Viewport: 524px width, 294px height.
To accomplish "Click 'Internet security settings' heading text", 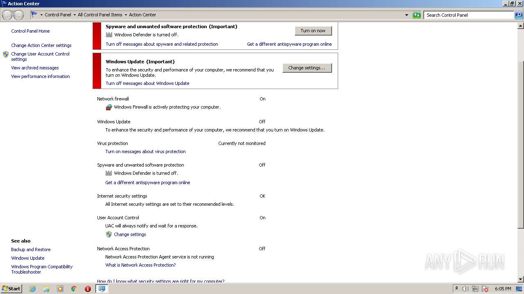I will [122, 196].
